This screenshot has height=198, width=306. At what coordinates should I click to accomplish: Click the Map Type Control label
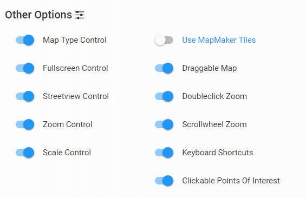click(x=75, y=40)
